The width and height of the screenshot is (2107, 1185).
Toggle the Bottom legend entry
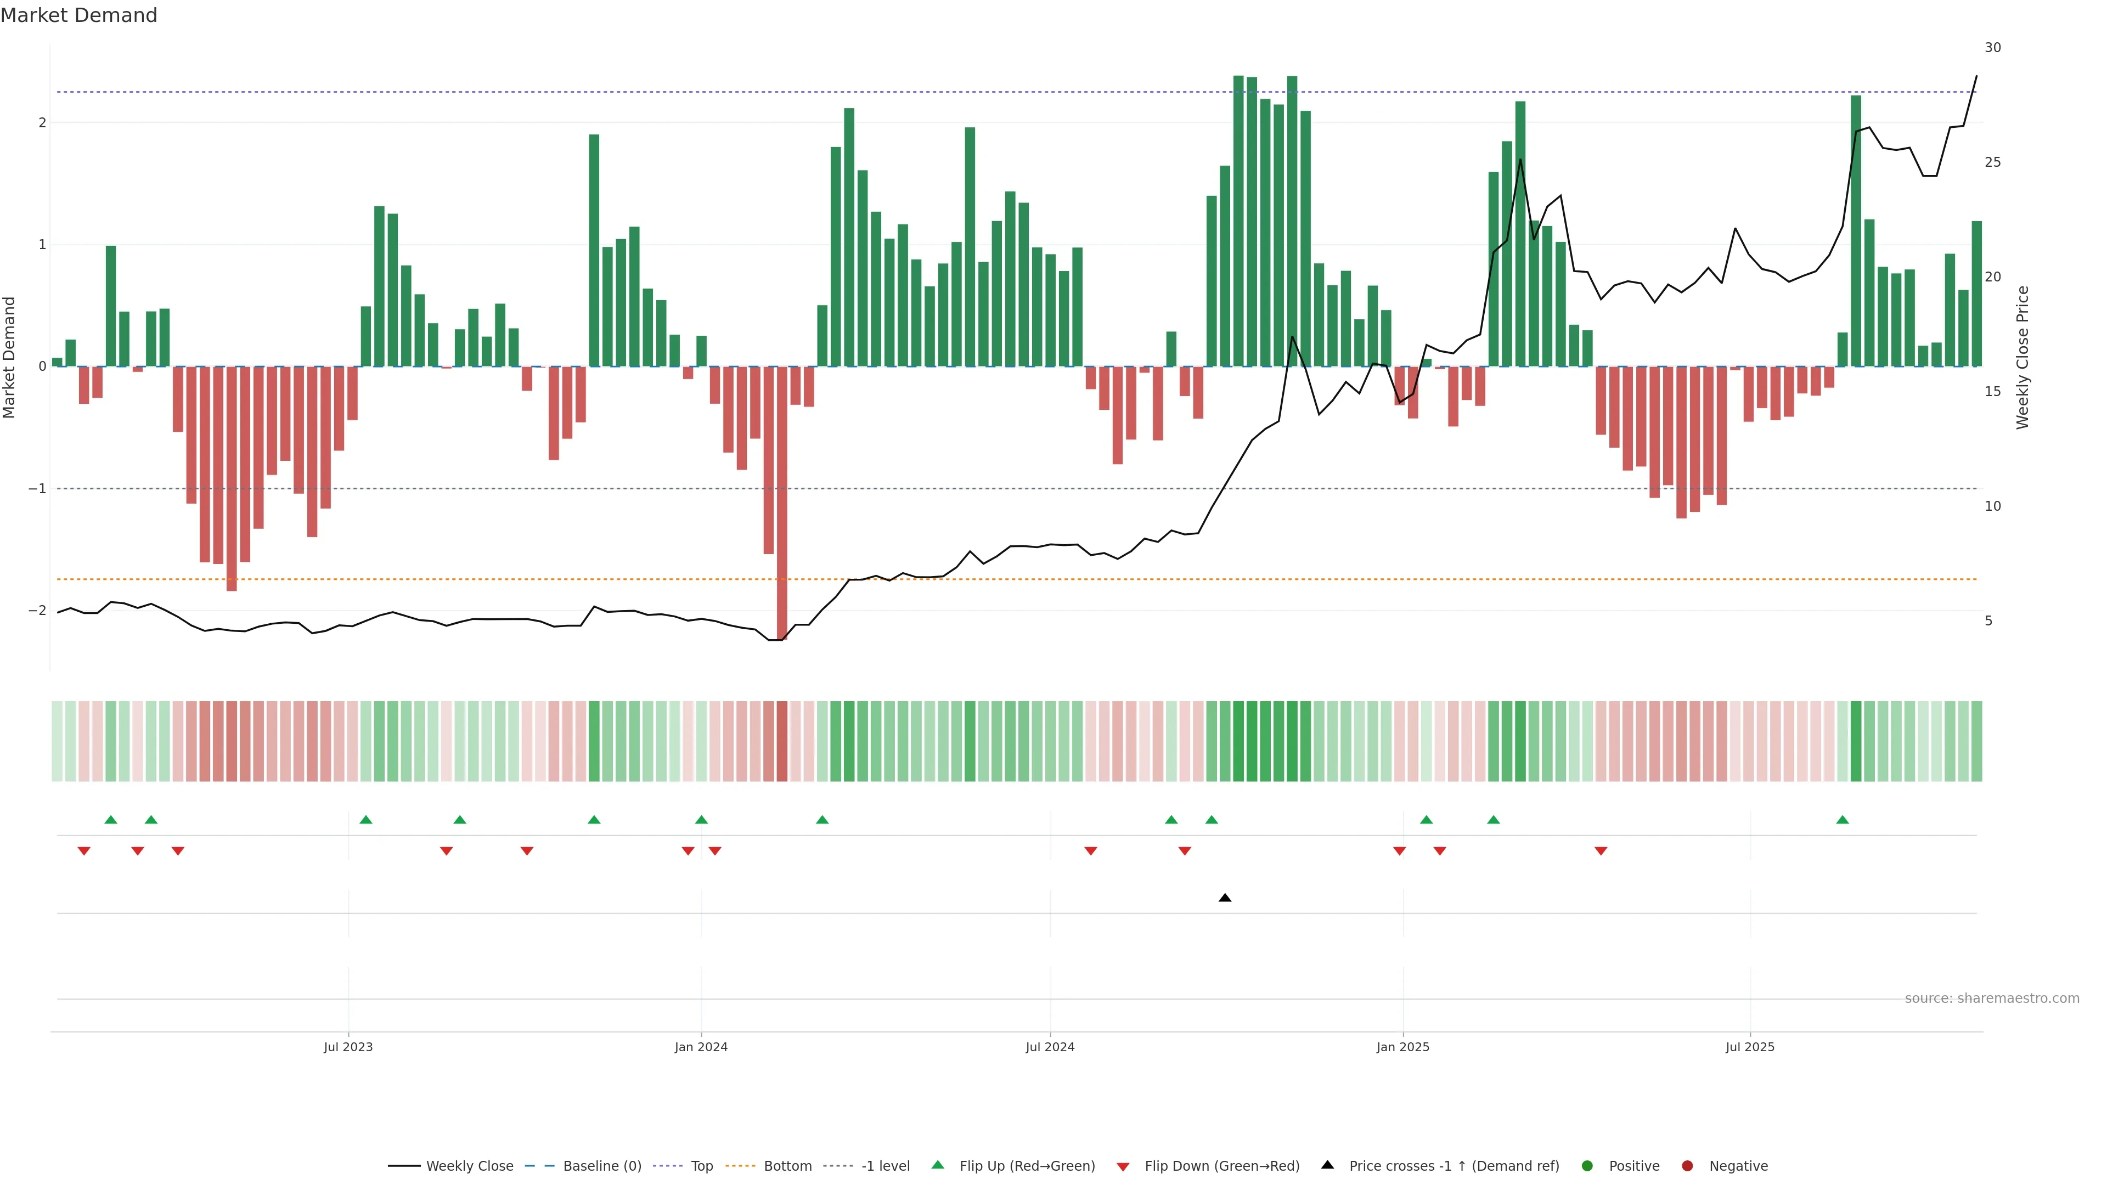coord(787,1166)
